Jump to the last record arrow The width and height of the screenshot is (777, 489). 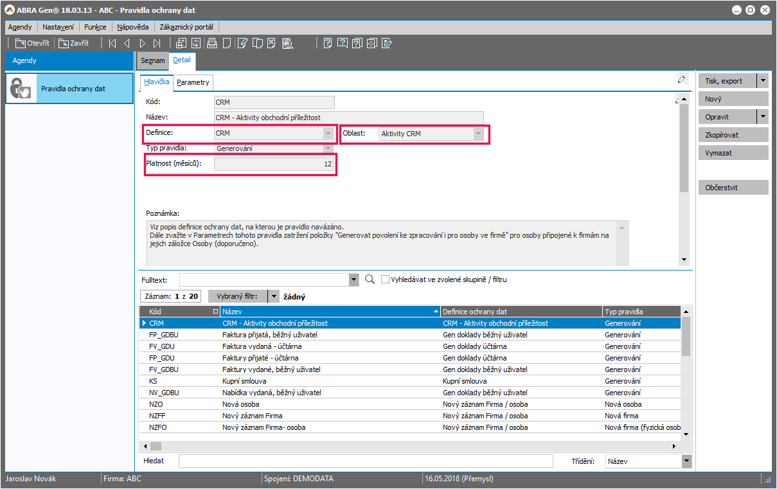point(157,44)
